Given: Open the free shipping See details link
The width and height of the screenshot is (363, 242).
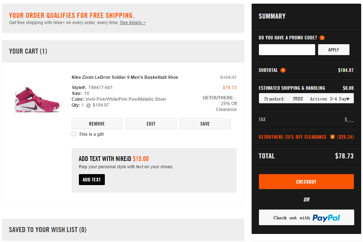Looking at the screenshot, I should point(133,22).
